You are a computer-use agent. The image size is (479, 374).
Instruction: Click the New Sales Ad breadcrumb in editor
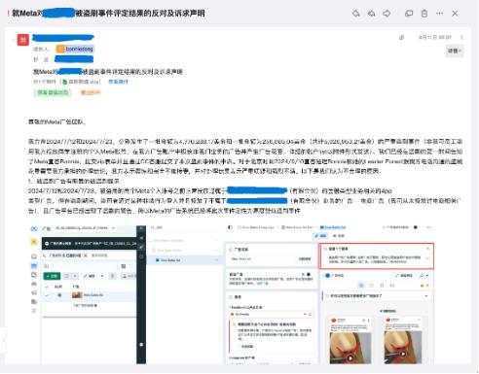333,227
